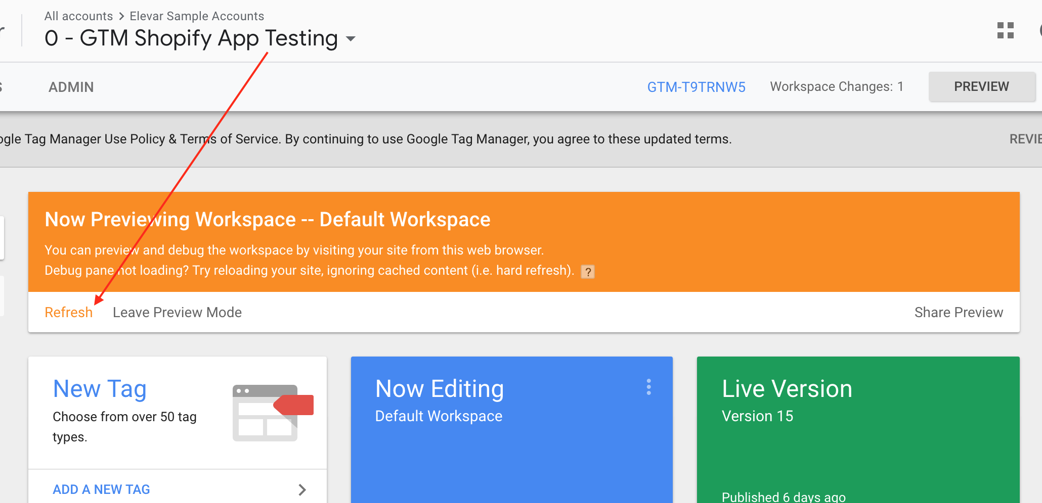Click the Now Editing heading

440,389
